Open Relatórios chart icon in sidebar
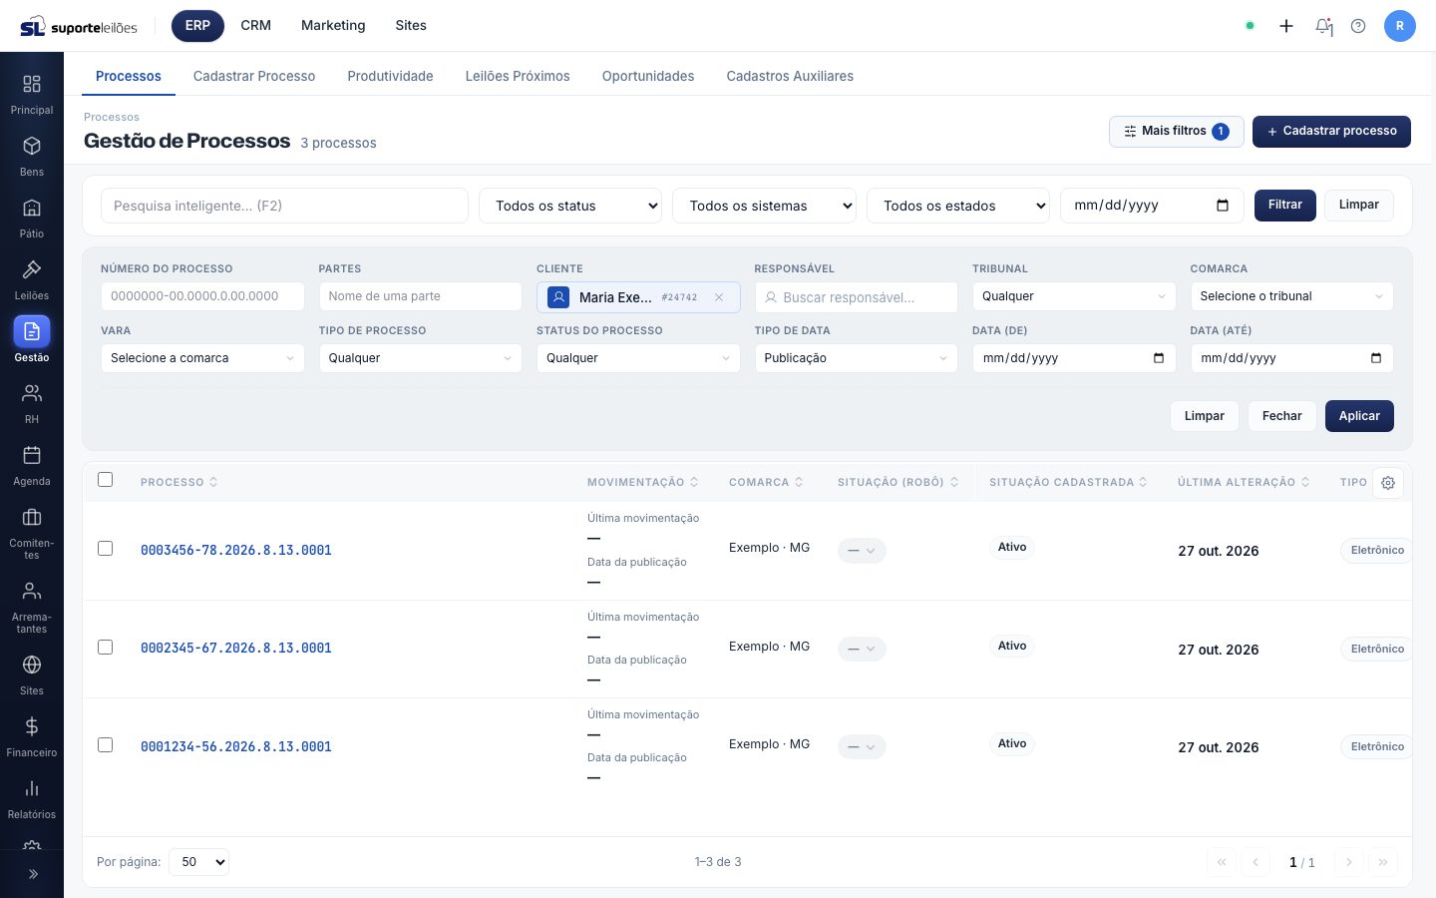This screenshot has height=898, width=1436. click(x=32, y=788)
